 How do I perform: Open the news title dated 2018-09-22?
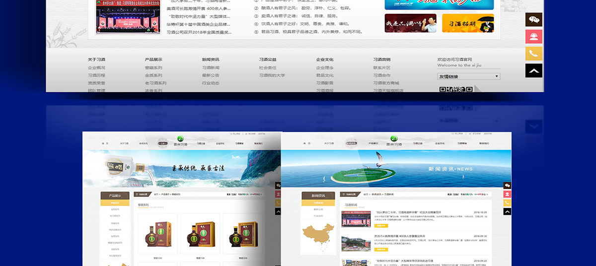(x=405, y=261)
